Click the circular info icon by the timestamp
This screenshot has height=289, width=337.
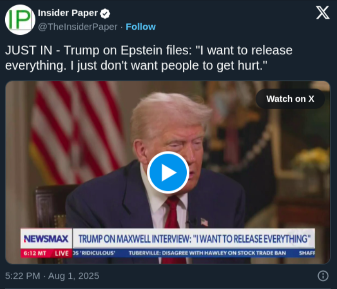[323, 276]
